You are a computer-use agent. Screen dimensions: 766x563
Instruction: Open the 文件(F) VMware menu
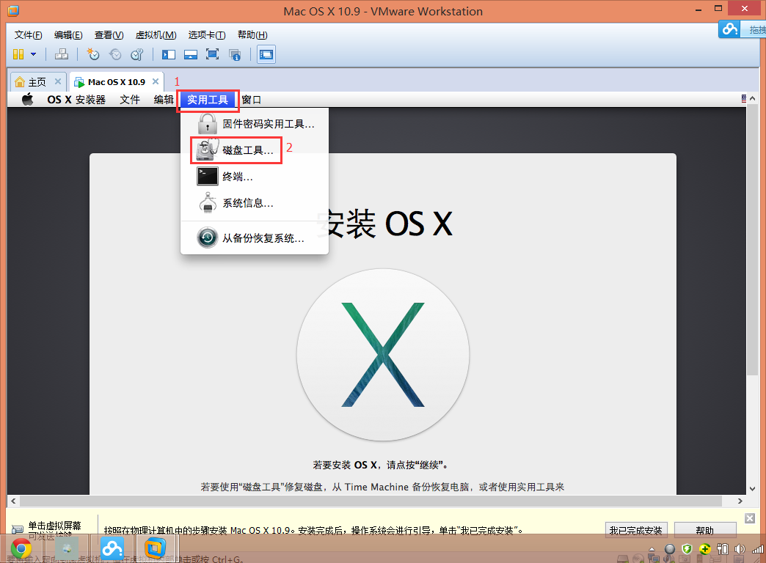[28, 35]
